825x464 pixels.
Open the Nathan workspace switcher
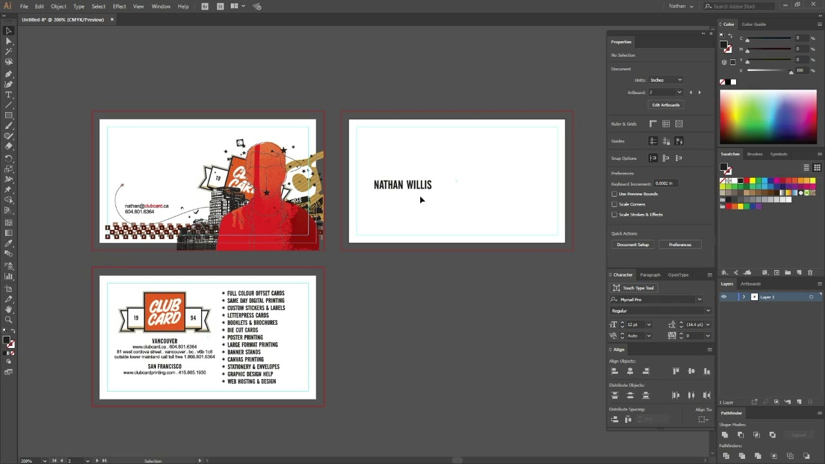pyautogui.click(x=681, y=6)
